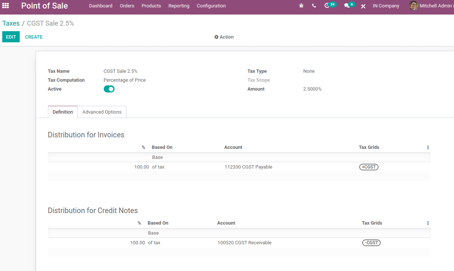The height and width of the screenshot is (271, 454).
Task: Click the EDIT button
Action: tap(11, 37)
